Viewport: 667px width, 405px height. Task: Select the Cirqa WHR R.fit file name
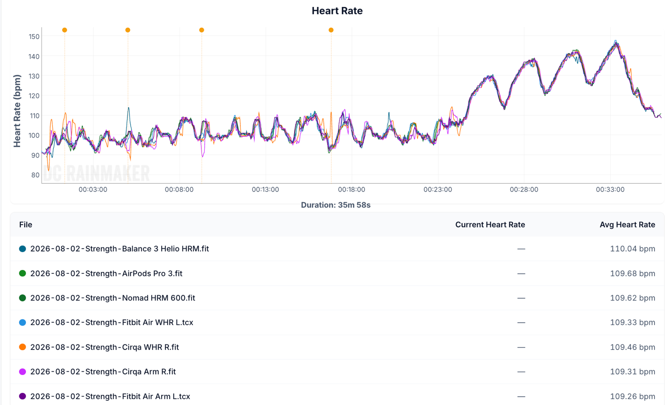click(x=104, y=347)
